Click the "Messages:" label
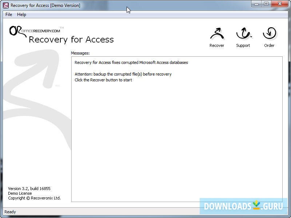Image resolution: width=291 pixels, height=218 pixels. pyautogui.click(x=80, y=53)
